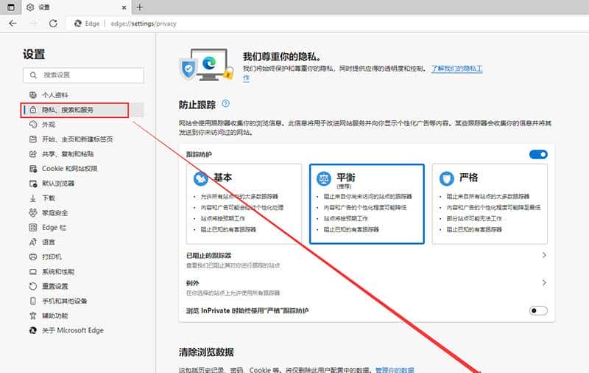
Task: Close the 设置 tab
Action: (124, 7)
